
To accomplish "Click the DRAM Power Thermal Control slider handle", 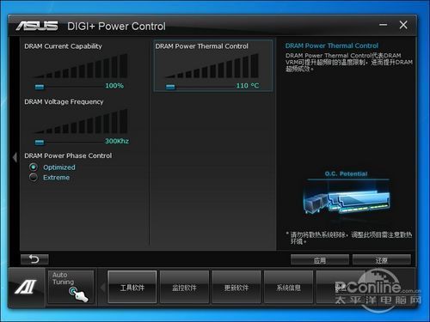I will tap(170, 87).
